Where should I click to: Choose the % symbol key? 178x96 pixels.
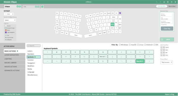coord(84,52)
